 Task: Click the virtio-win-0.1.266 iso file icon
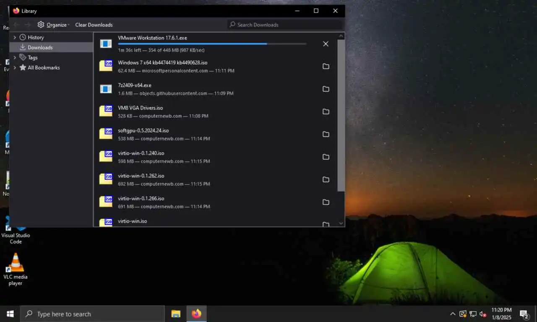(x=106, y=202)
